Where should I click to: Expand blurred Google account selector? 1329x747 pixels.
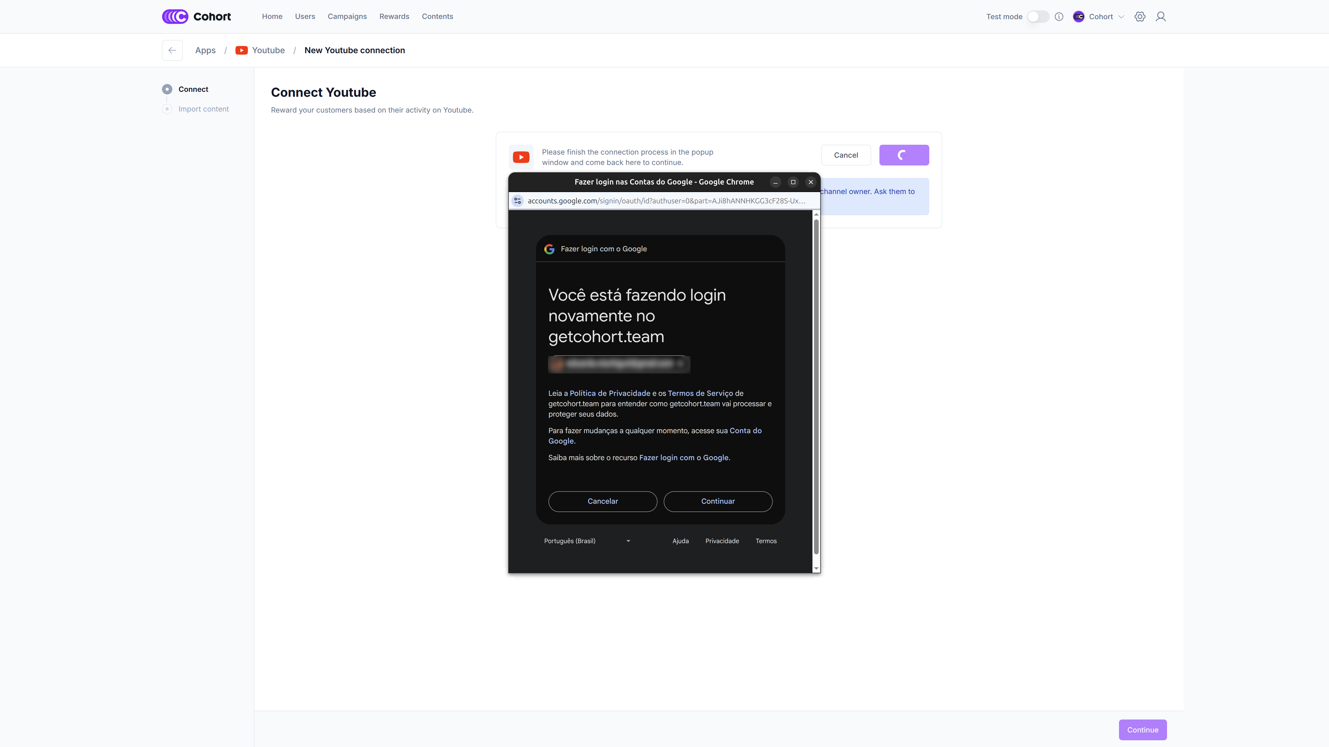click(x=619, y=364)
